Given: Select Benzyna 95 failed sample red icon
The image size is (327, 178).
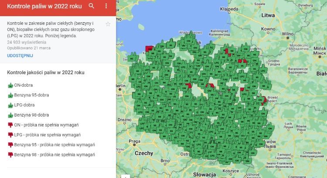Looking at the screenshot, I should point(10,145).
